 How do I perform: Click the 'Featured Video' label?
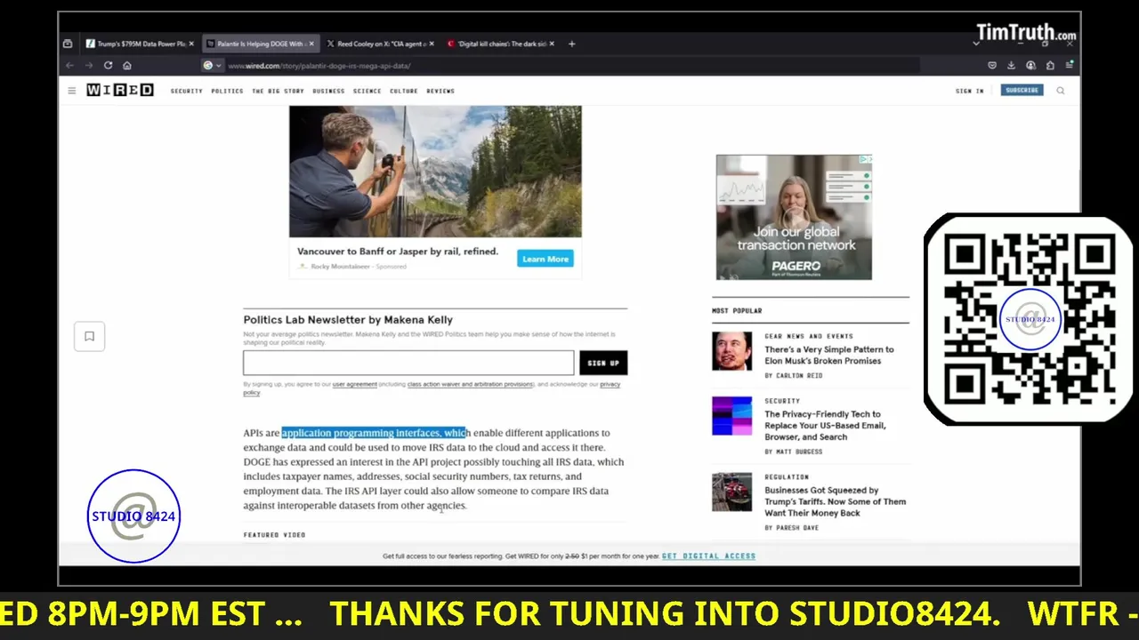click(x=274, y=535)
